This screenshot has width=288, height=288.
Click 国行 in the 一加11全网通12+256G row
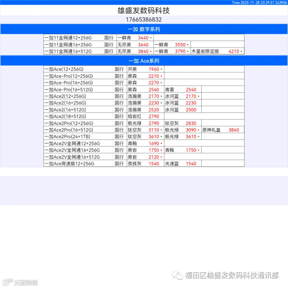pyautogui.click(x=109, y=38)
